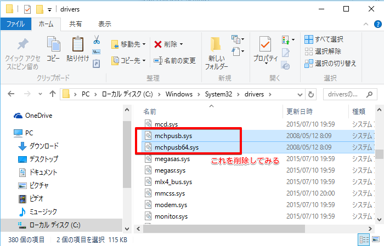
Task: Switch to the Home (ホーム) tab
Action: point(46,24)
